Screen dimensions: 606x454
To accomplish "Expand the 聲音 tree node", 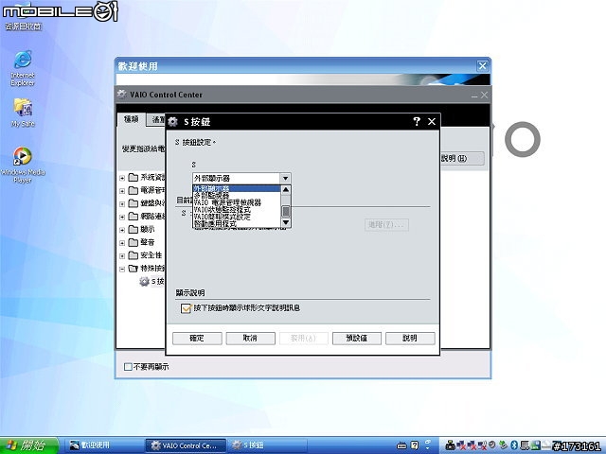I will [122, 243].
